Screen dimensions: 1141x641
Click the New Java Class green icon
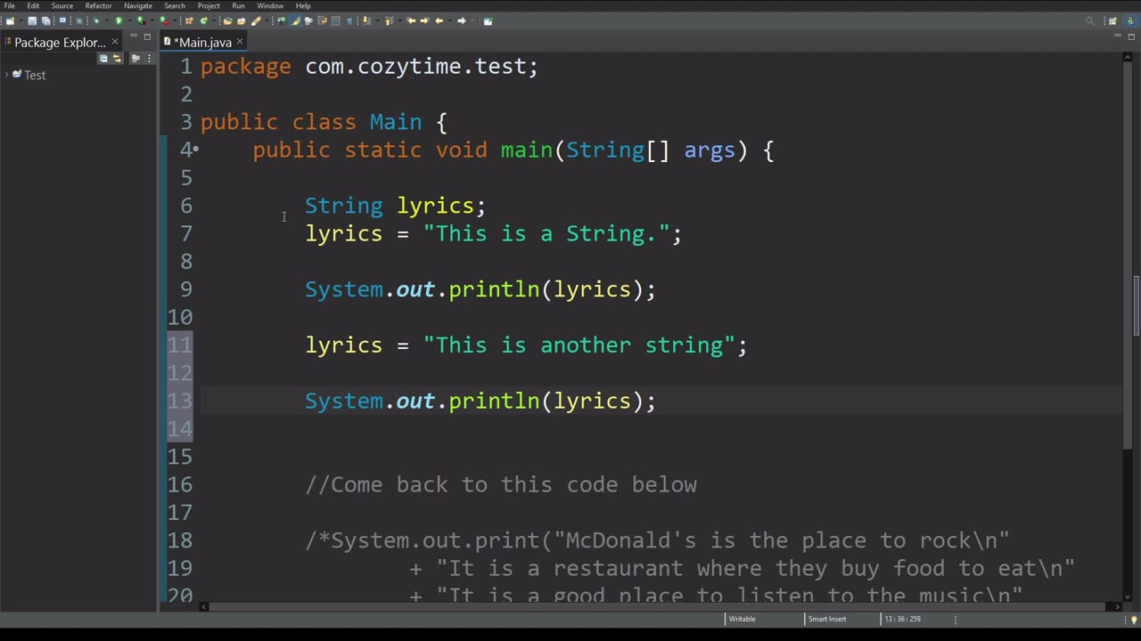[203, 20]
